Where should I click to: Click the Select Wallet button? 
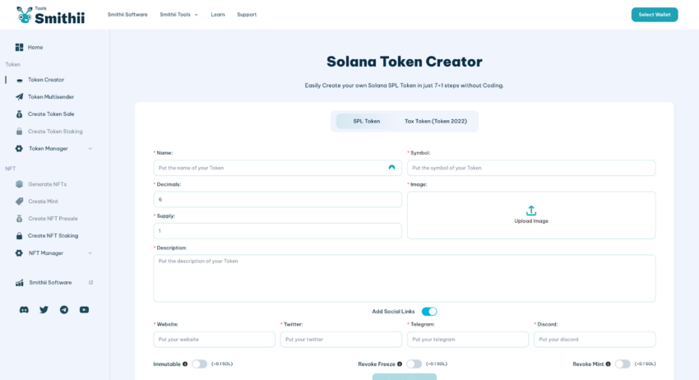[655, 15]
